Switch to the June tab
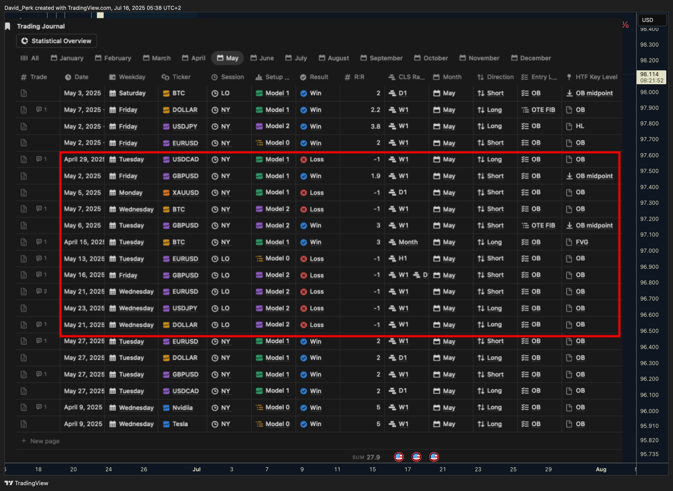 (x=262, y=58)
